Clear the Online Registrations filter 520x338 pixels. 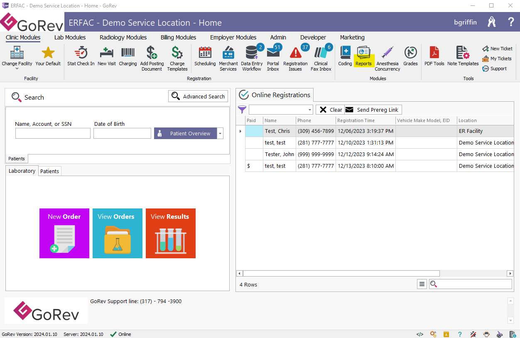(x=331, y=110)
